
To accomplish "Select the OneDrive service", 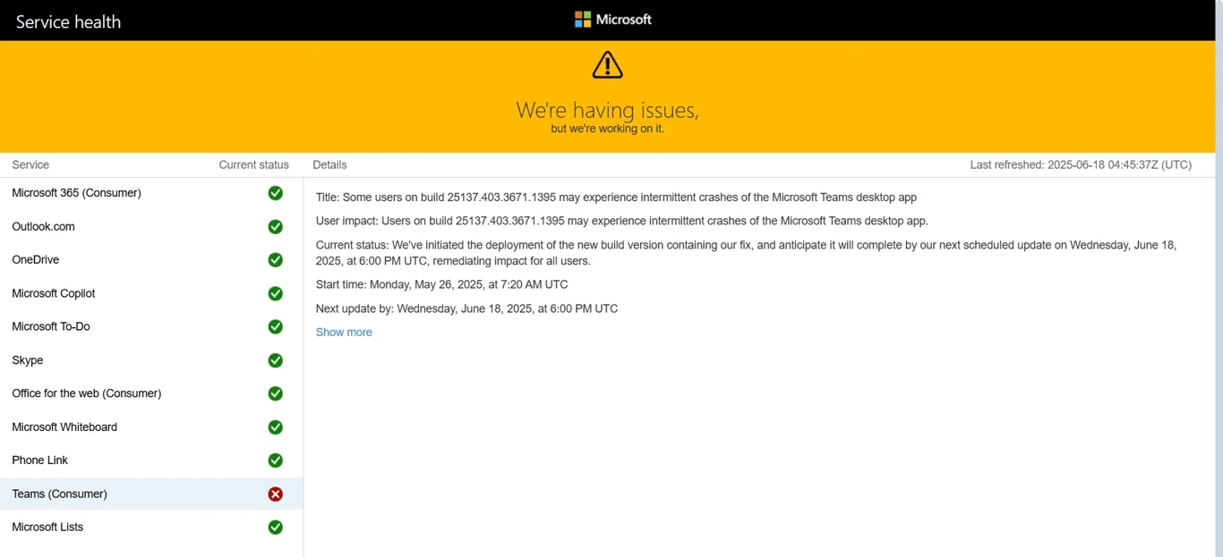I will [151, 260].
